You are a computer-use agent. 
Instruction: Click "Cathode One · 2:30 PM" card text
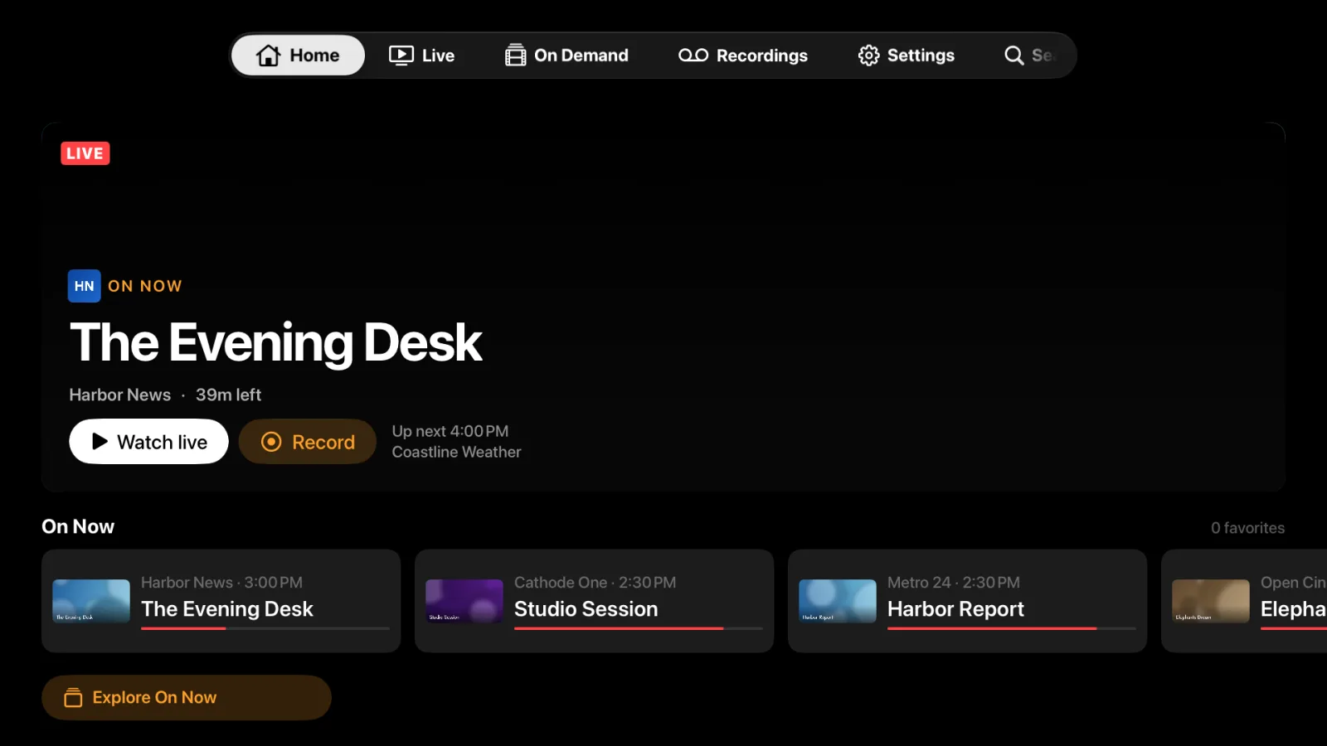click(595, 583)
